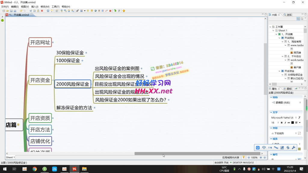Viewport: 308px width, 173px height.
Task: Expand the 30保险保证金 topic circle
Action: [x=86, y=53]
